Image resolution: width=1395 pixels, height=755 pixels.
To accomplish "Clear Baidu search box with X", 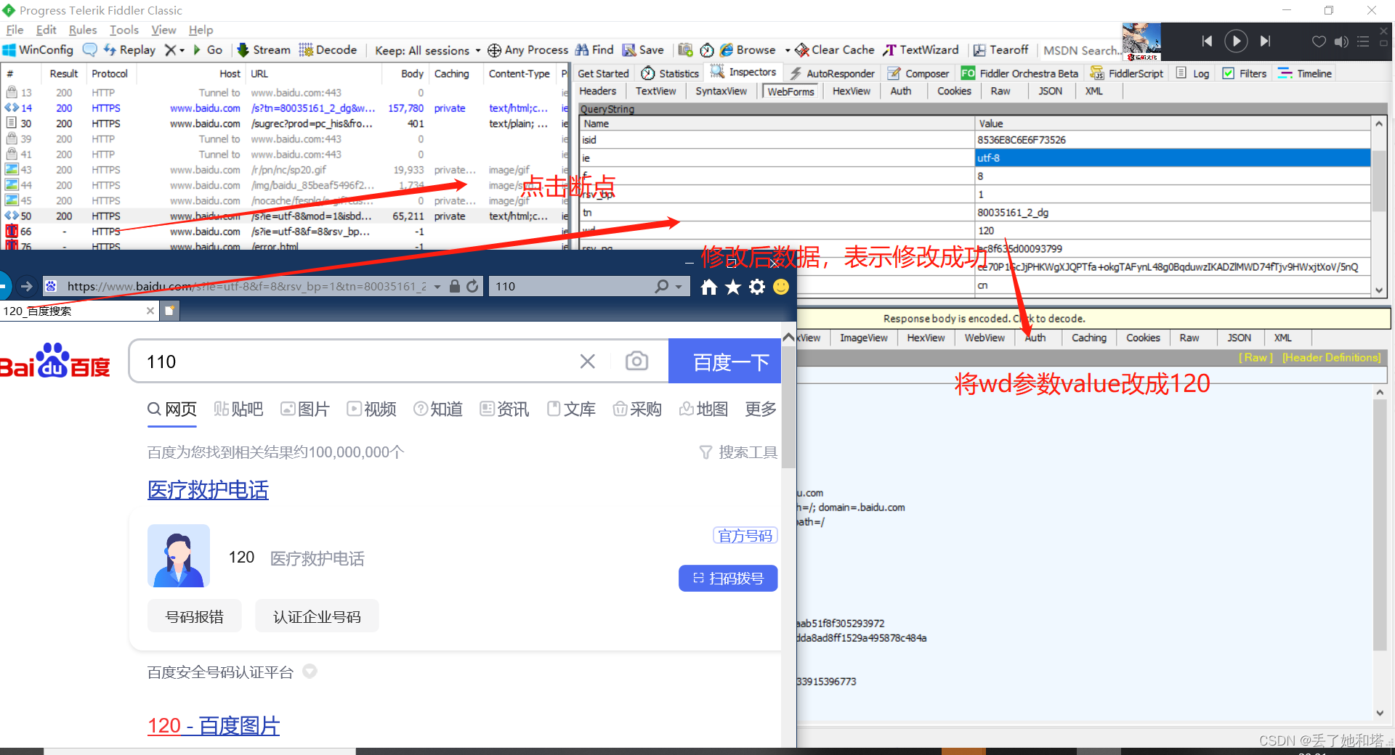I will (588, 362).
